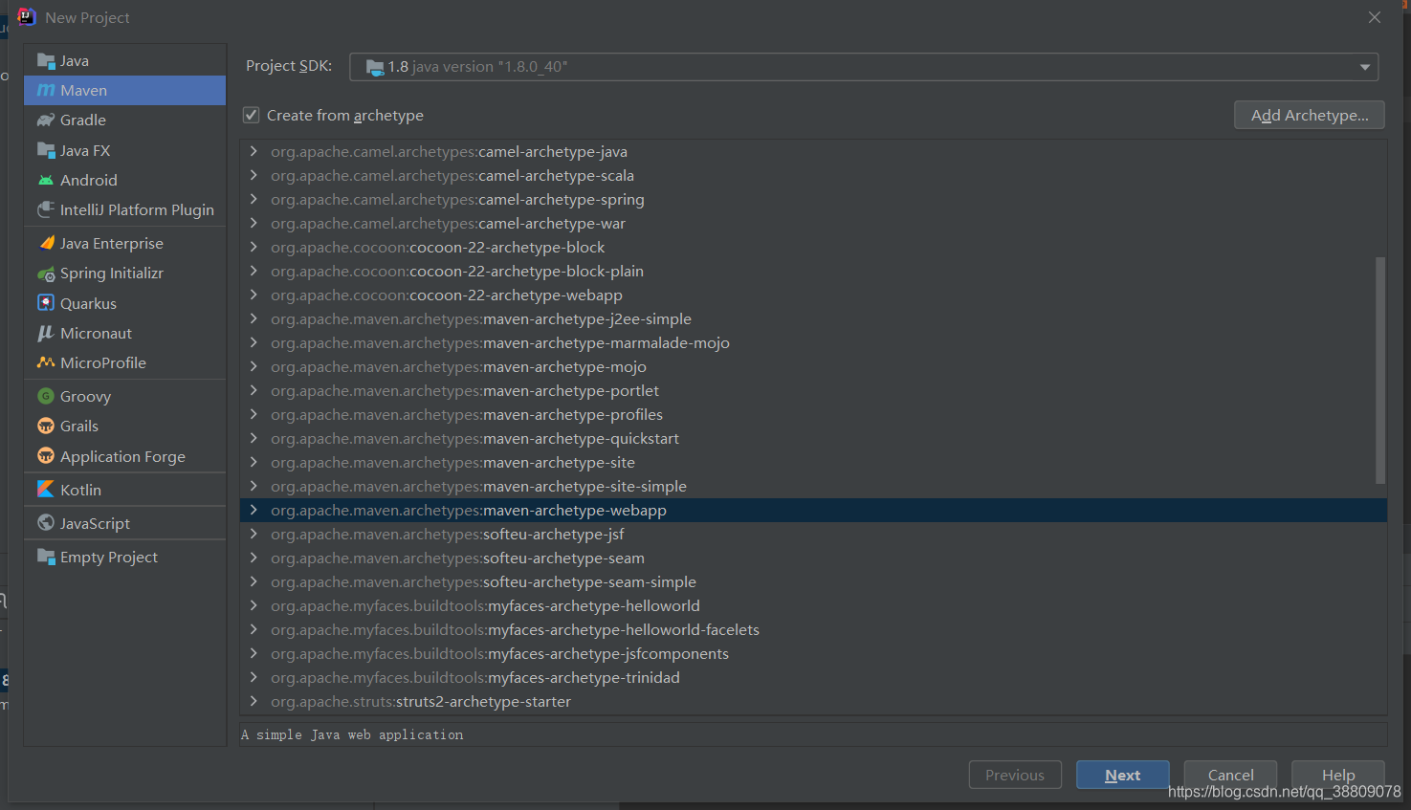Image resolution: width=1411 pixels, height=810 pixels.
Task: Expand maven-archetype-webapp node
Action: (x=254, y=510)
